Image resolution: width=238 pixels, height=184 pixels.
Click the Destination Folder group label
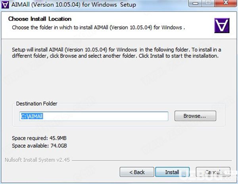37,103
